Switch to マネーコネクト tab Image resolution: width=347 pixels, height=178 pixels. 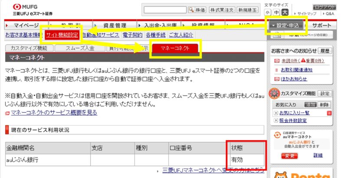(175, 48)
